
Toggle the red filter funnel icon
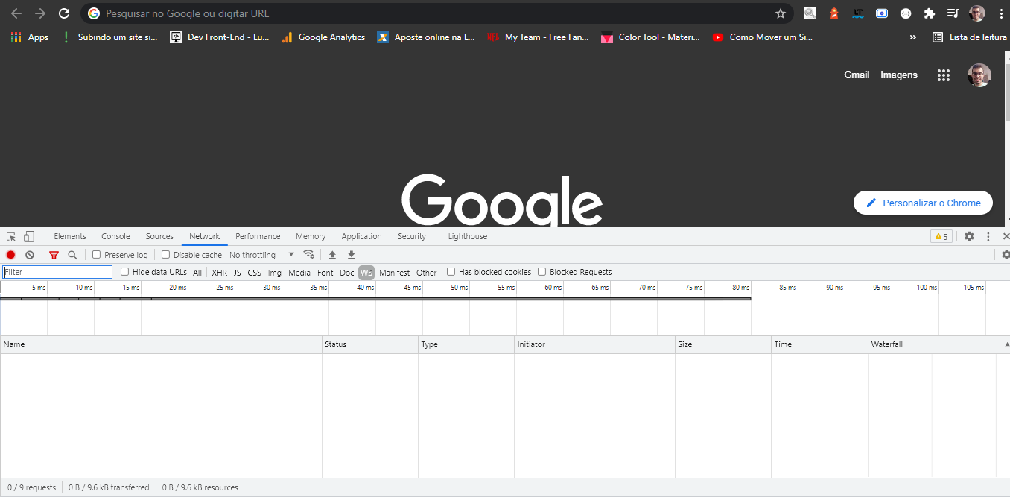54,255
